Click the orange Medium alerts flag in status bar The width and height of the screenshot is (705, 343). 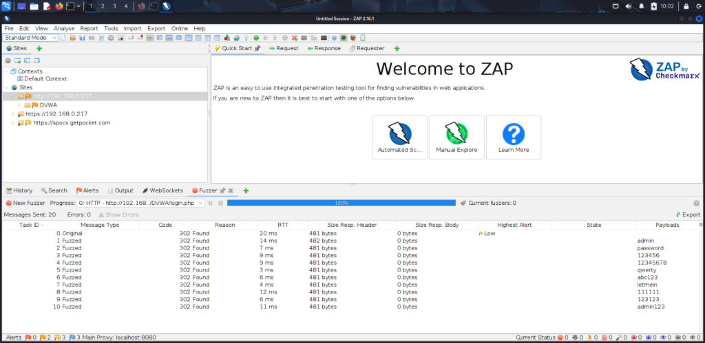42,338
